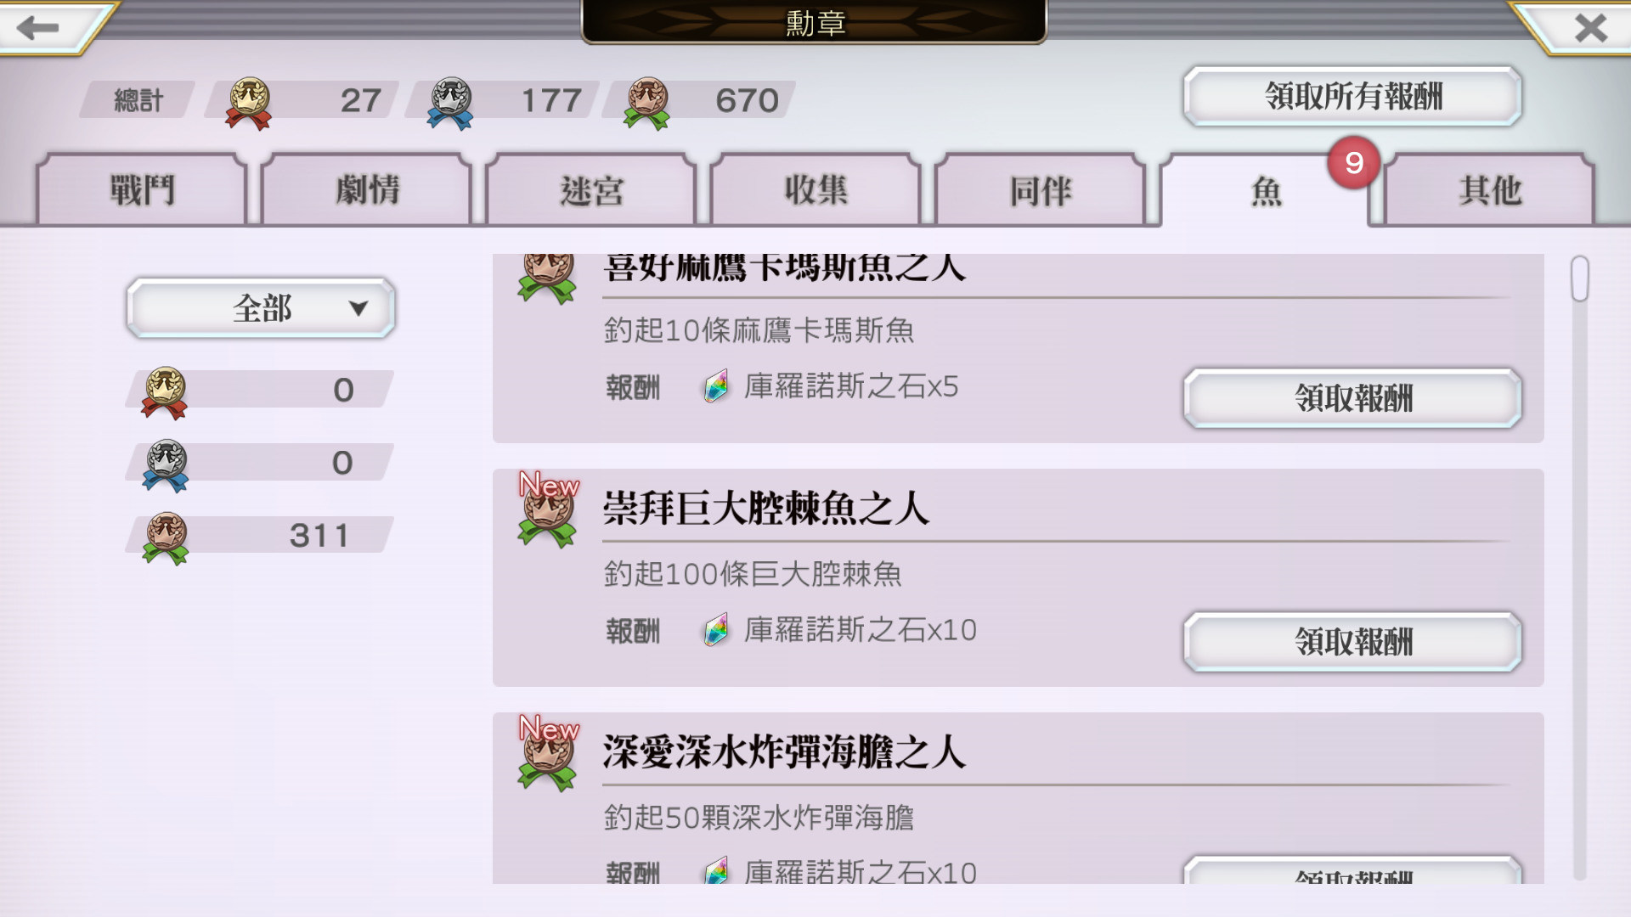Viewport: 1631px width, 917px height.
Task: Click the Chronos stone icon for 庫羅諾斯之石x5
Action: [716, 387]
